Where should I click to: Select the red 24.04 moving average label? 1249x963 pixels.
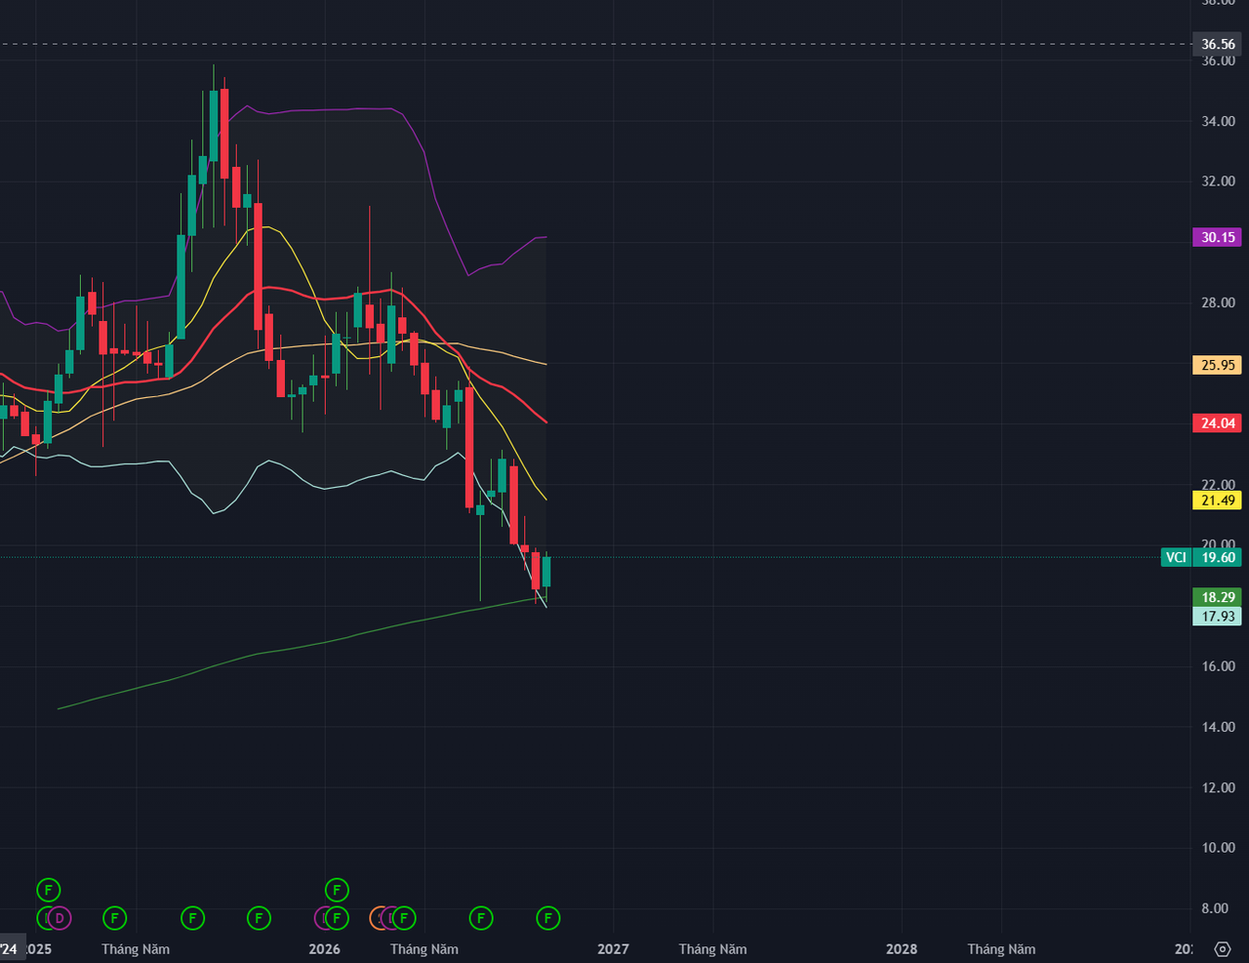coord(1217,422)
